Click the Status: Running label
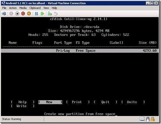Screen dimensions: 161x124 click(x=11, y=119)
